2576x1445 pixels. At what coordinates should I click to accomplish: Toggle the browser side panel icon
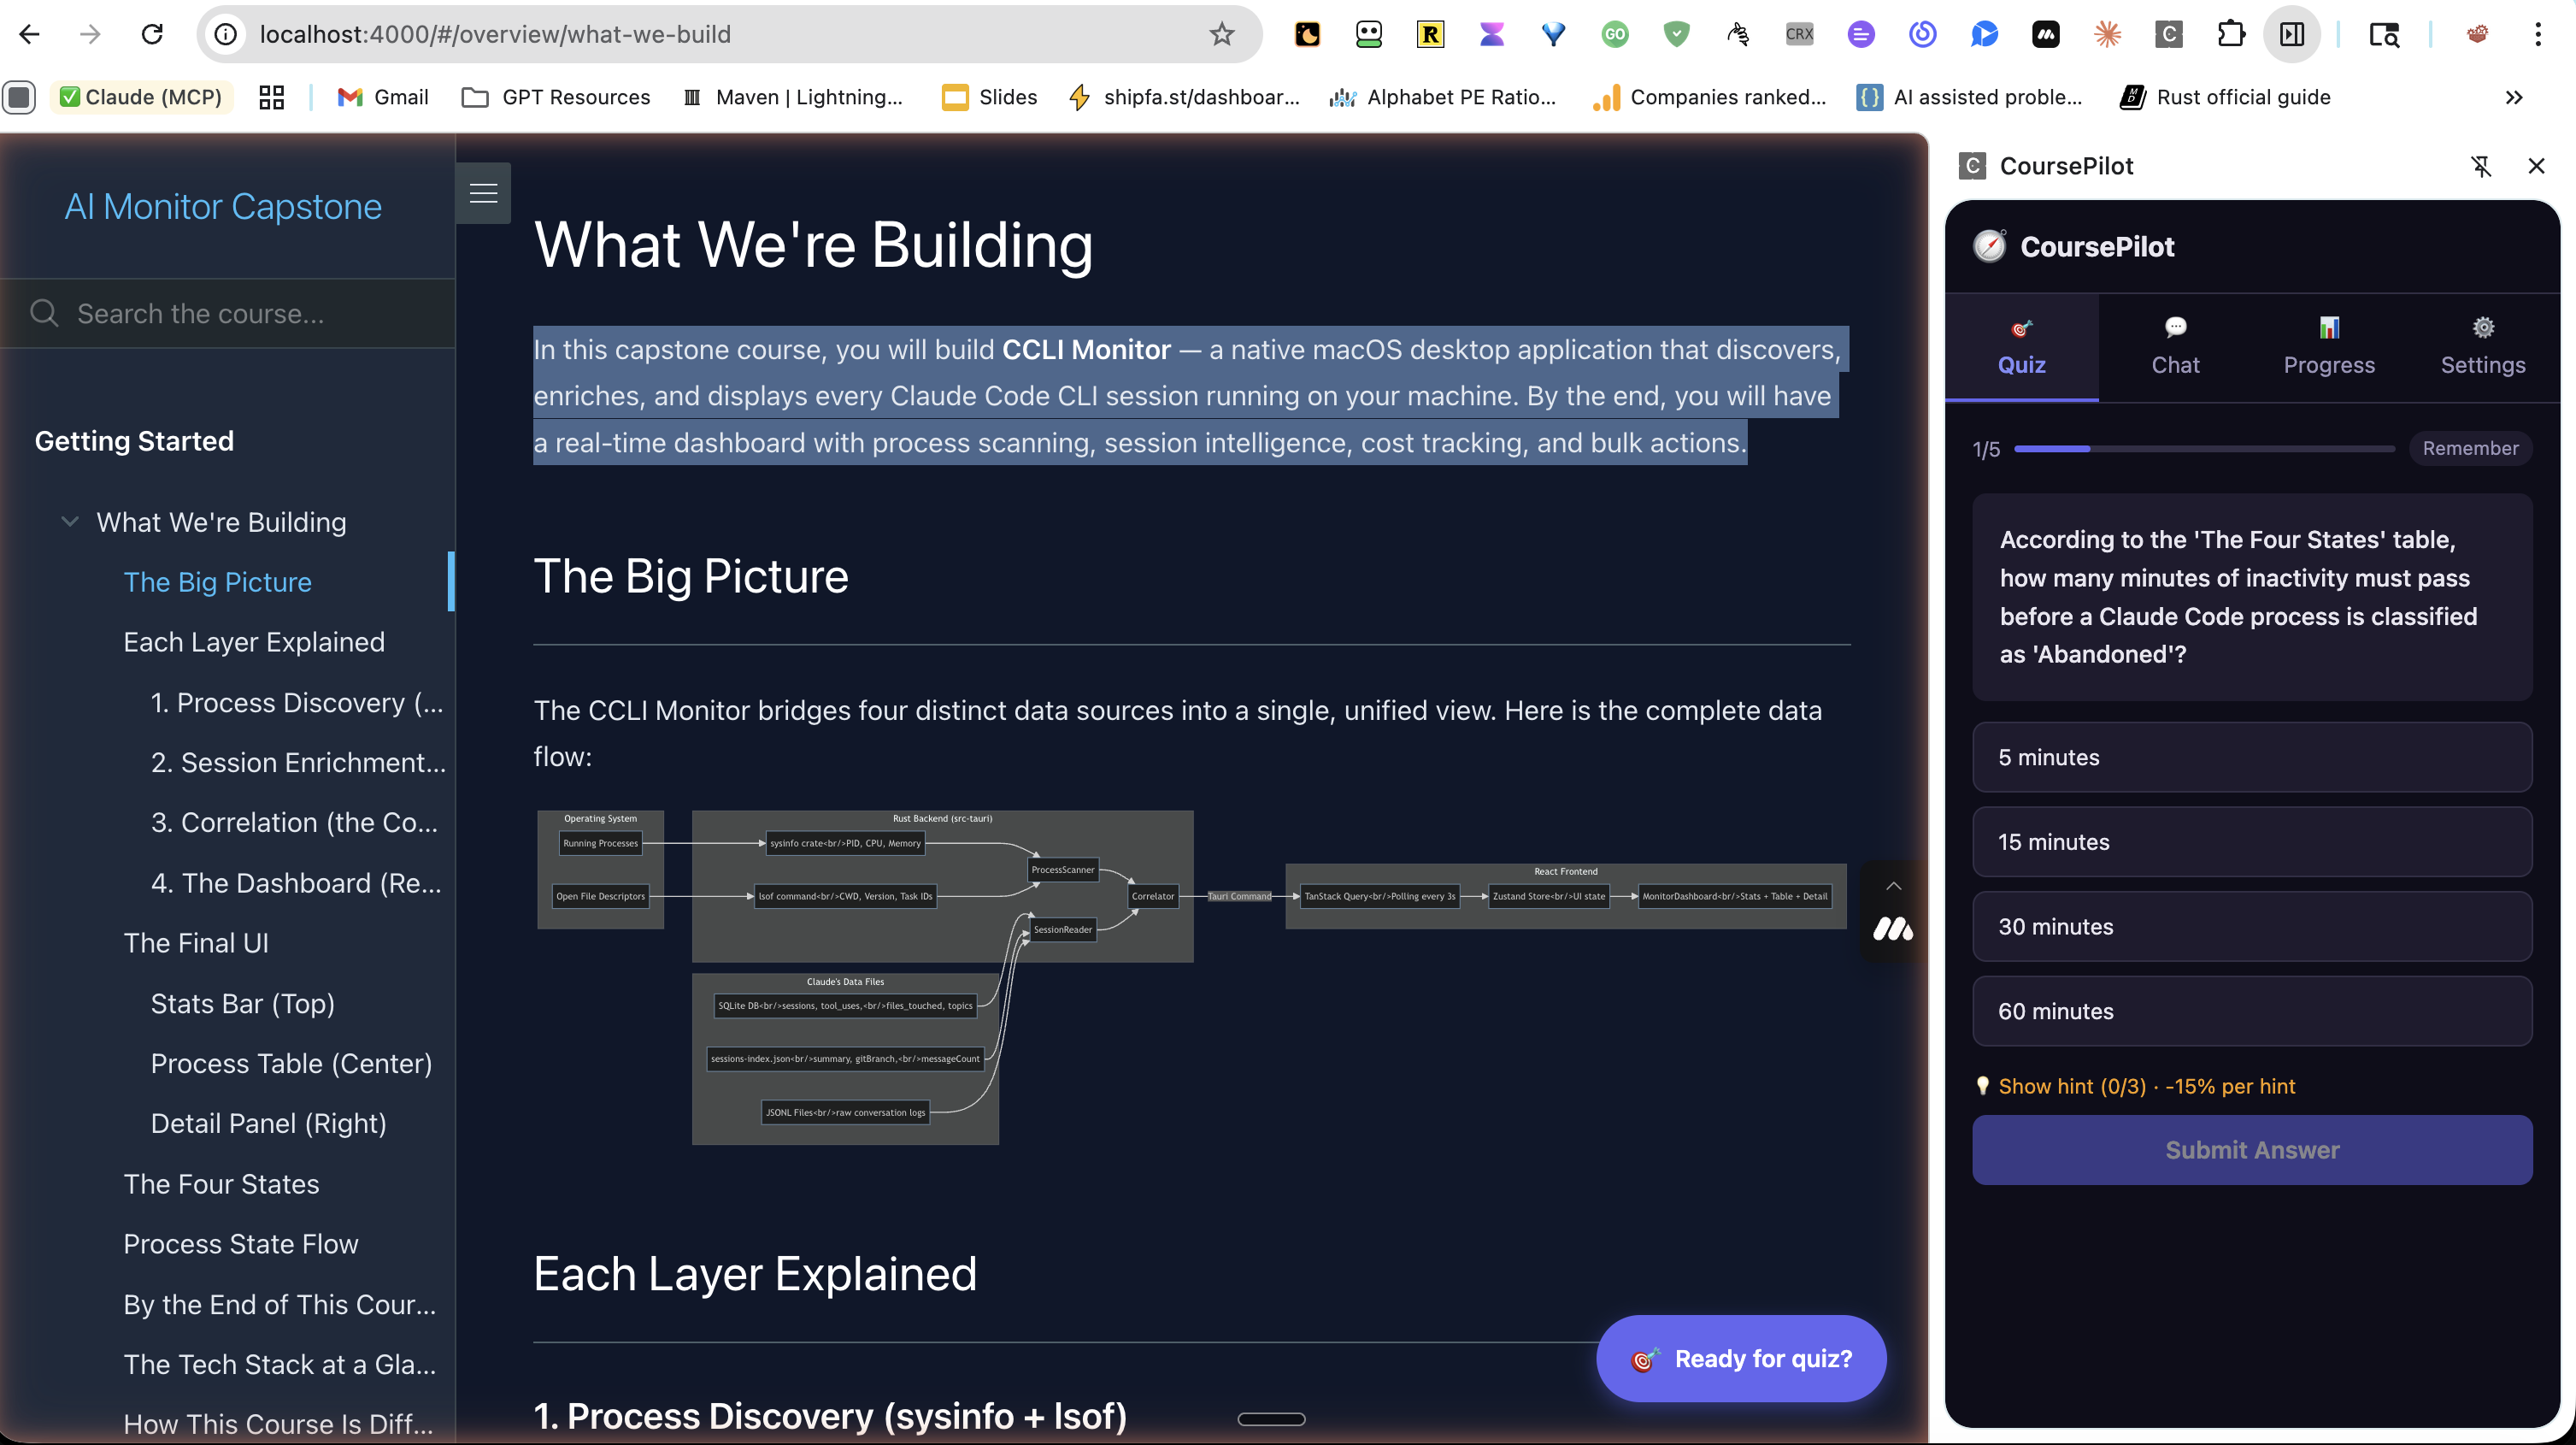point(2291,34)
